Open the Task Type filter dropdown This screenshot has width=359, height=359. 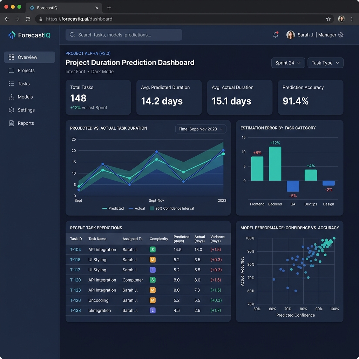[x=325, y=63]
